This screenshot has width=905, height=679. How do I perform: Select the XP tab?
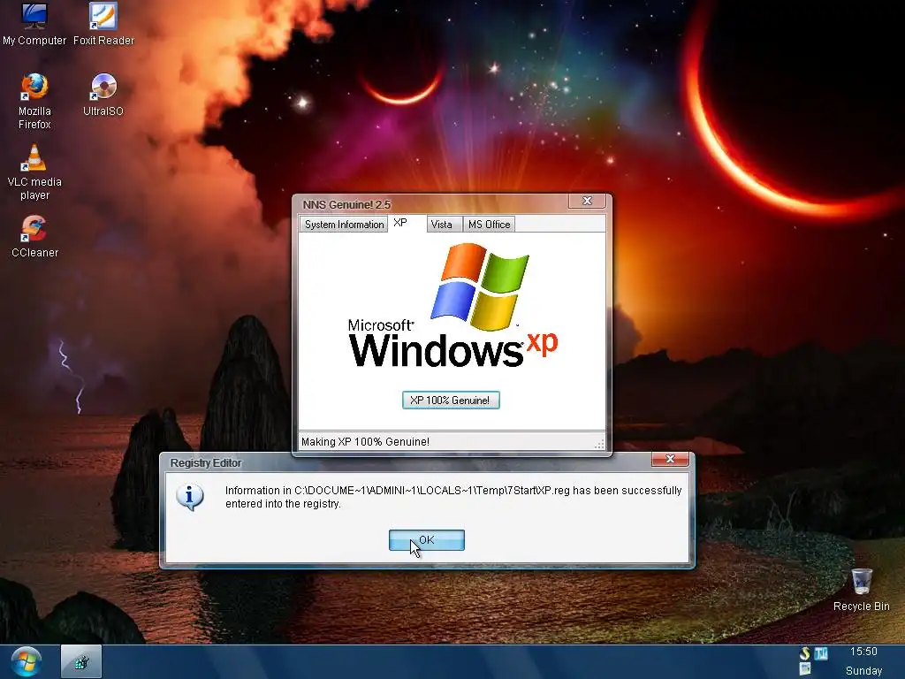click(x=400, y=223)
